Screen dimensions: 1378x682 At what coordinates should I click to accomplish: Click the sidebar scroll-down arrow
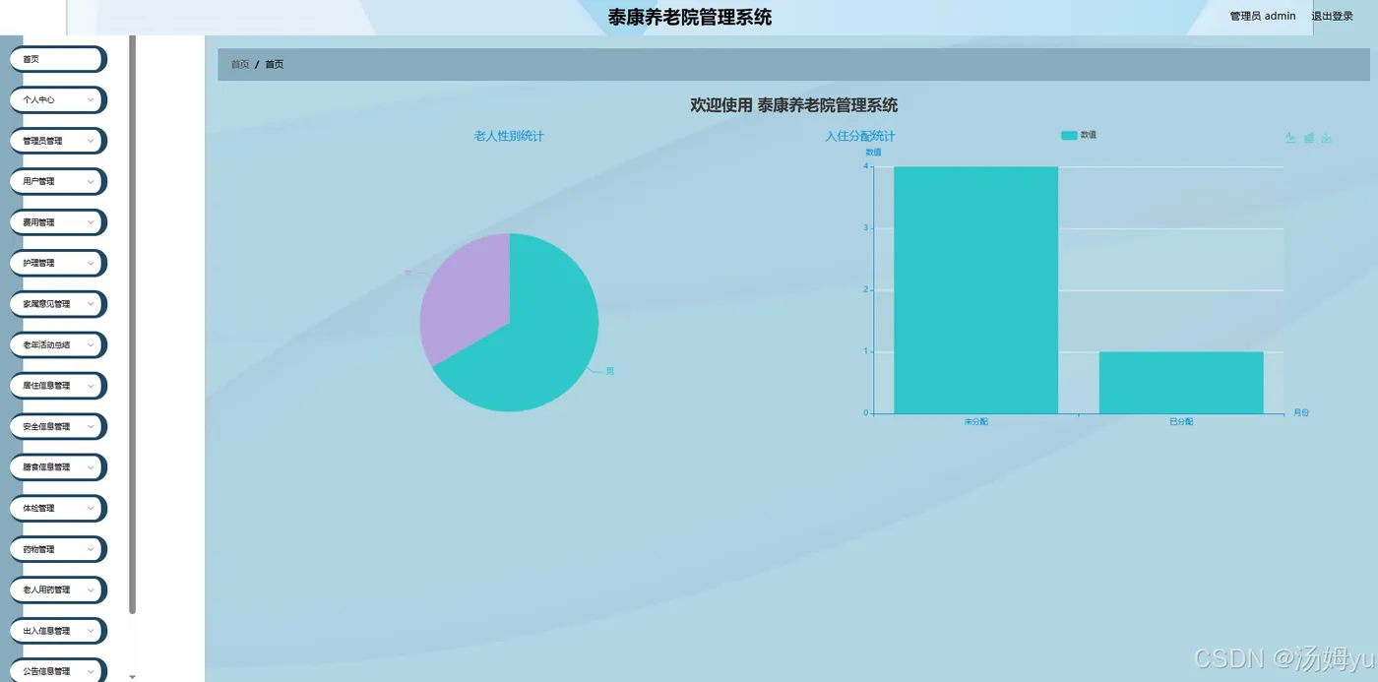click(132, 676)
